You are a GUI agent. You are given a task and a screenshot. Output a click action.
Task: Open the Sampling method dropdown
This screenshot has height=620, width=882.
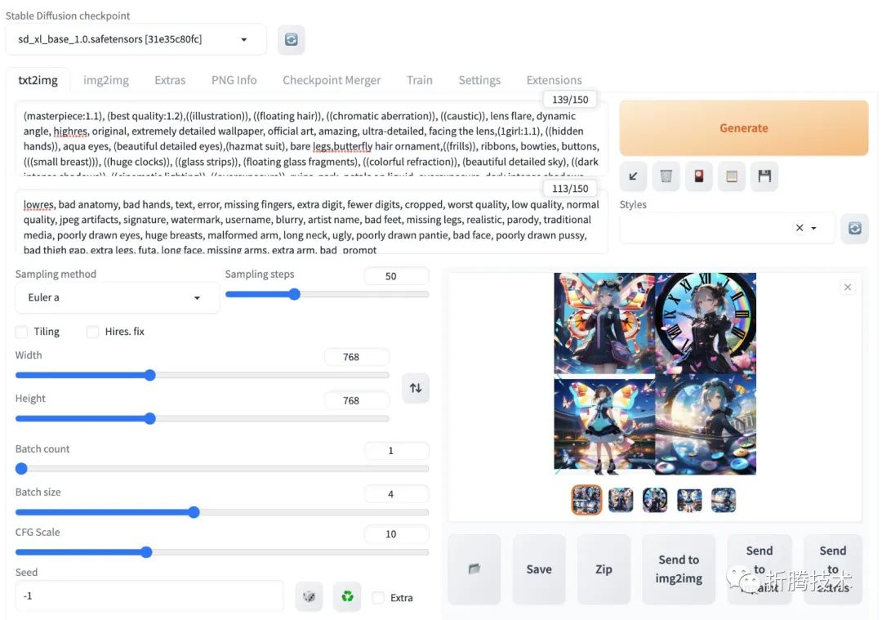117,297
